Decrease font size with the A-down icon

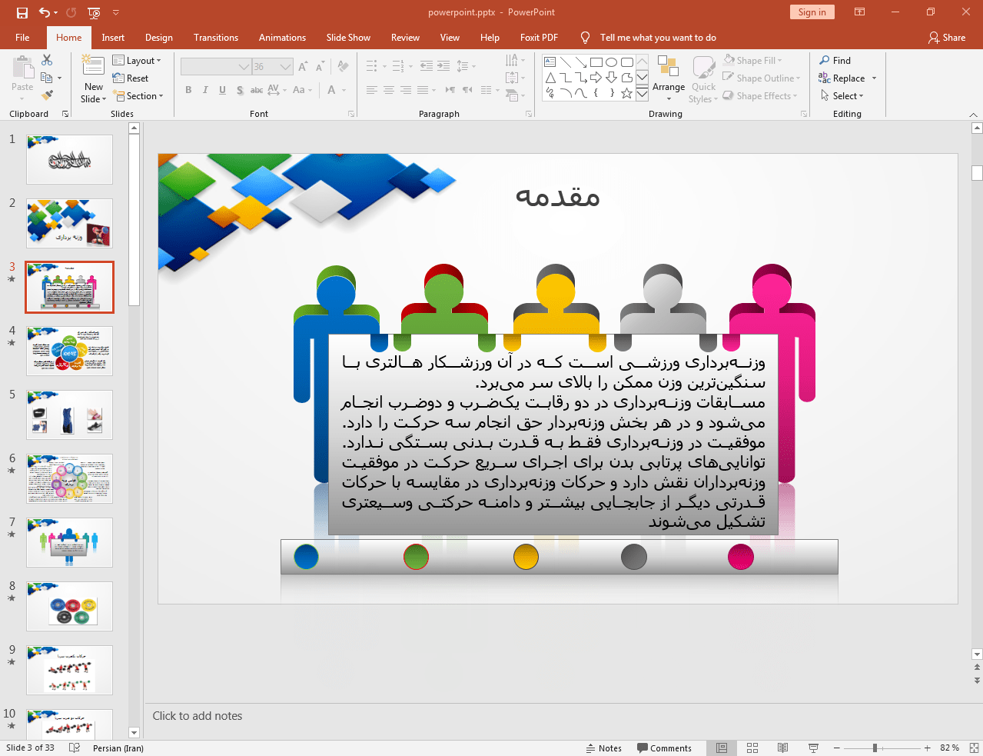pos(320,67)
